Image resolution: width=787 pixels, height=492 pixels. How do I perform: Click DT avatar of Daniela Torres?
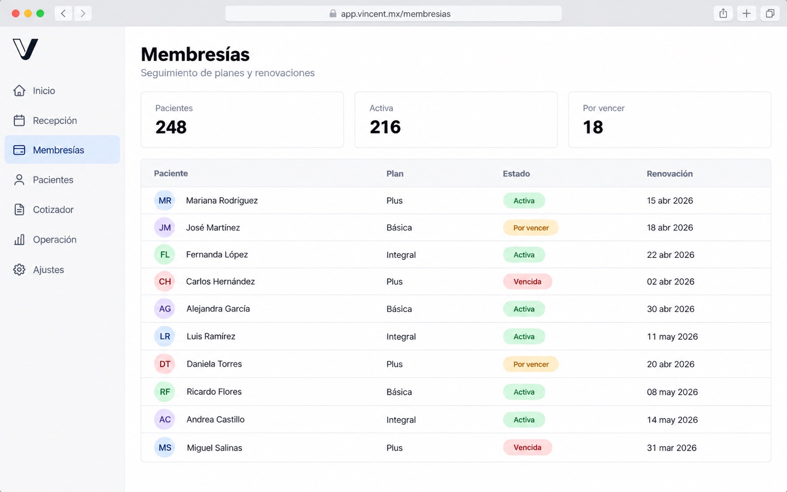click(x=165, y=364)
